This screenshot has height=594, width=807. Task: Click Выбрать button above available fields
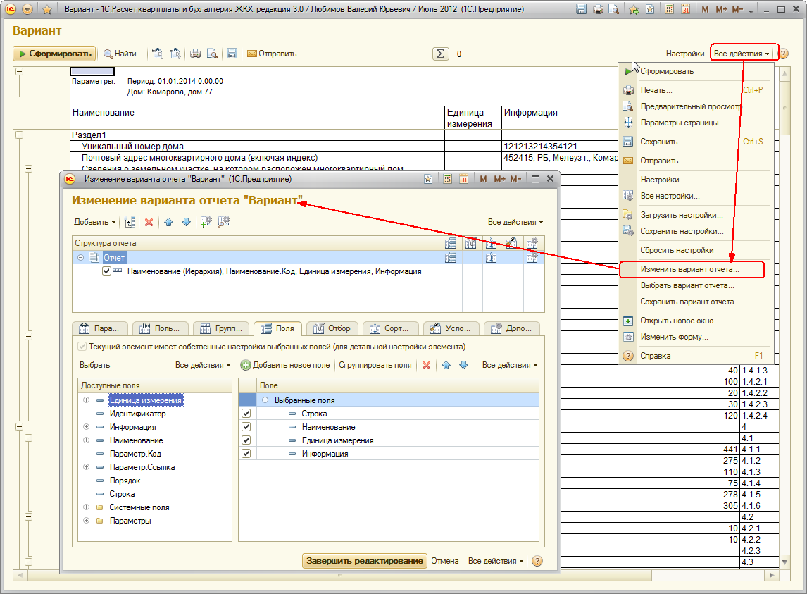[x=94, y=365]
